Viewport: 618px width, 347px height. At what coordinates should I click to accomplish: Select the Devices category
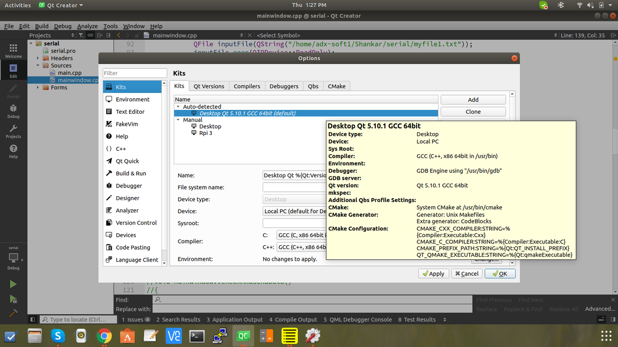pyautogui.click(x=132, y=235)
